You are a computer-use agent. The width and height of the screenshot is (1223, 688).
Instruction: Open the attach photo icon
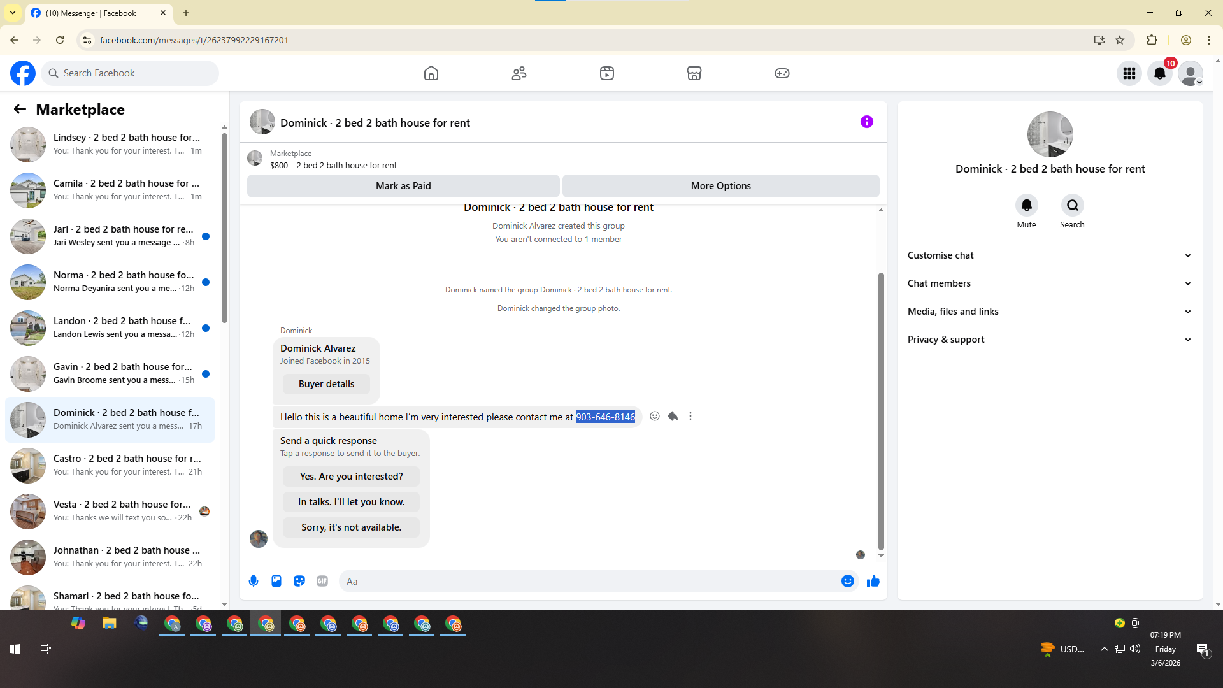coord(276,581)
